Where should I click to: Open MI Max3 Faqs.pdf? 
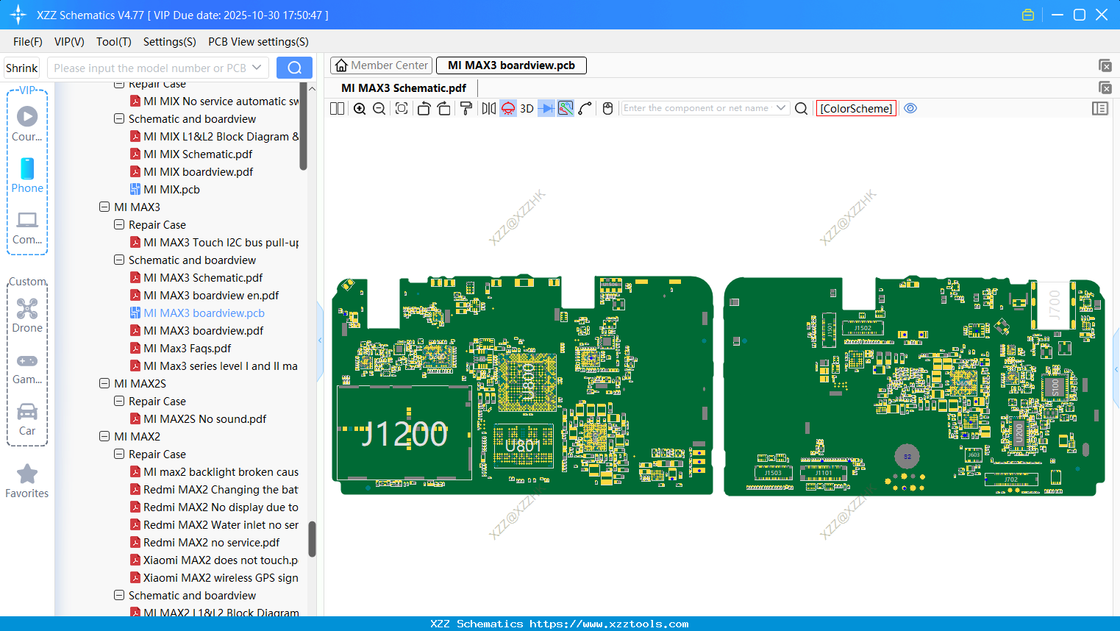(x=187, y=349)
